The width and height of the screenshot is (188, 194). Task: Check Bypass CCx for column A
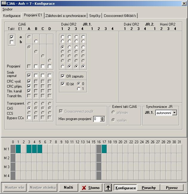click(29, 117)
